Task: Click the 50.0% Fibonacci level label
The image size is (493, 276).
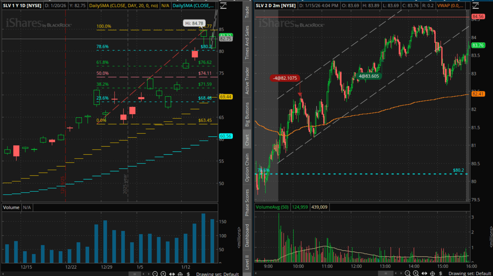Action: point(103,73)
